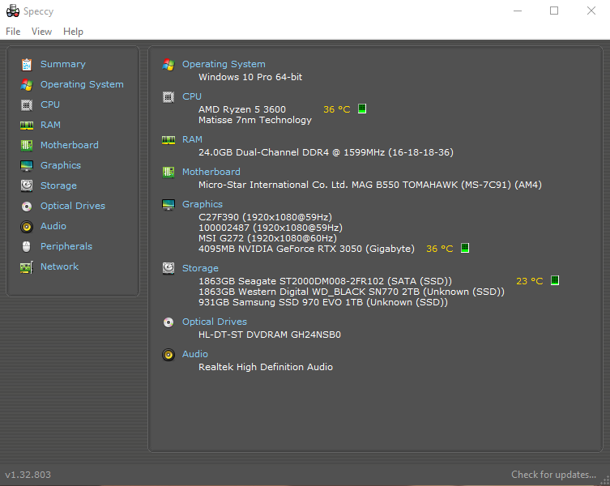The image size is (610, 486).
Task: Go to the Operating System sidebar section
Action: click(82, 84)
